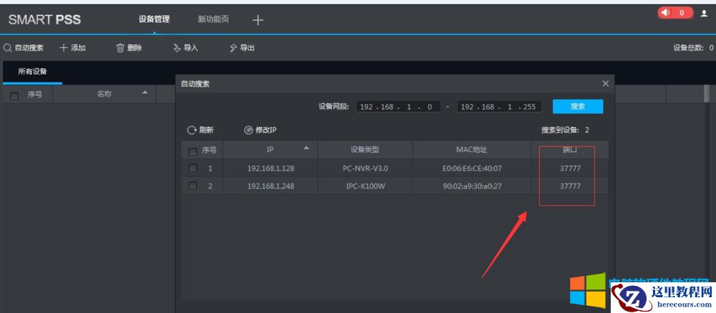Click the 自动搜索 magnifier toolbar button
This screenshot has height=313, width=716.
click(24, 48)
